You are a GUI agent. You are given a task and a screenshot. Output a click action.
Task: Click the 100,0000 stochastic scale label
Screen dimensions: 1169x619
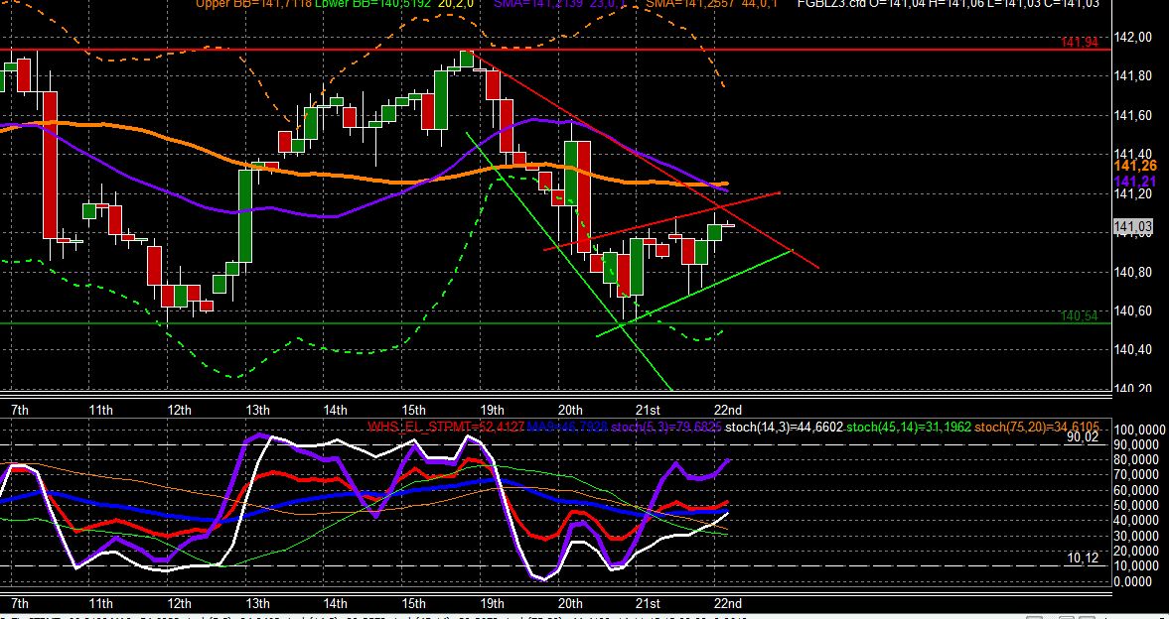(1139, 430)
